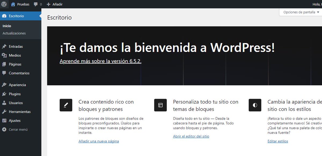This screenshot has height=156, width=322.
Task: Click the Entradas pushpin icon
Action: [x=4, y=46]
